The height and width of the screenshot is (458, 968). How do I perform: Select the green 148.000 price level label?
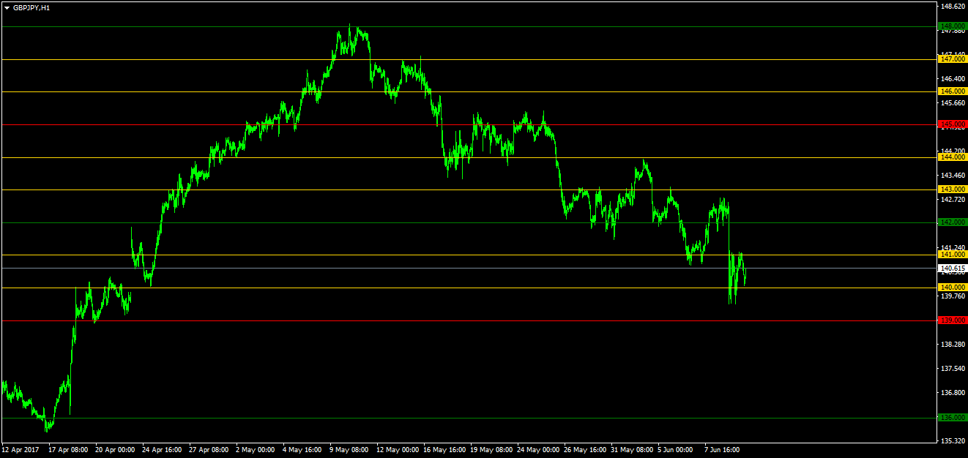tap(953, 26)
